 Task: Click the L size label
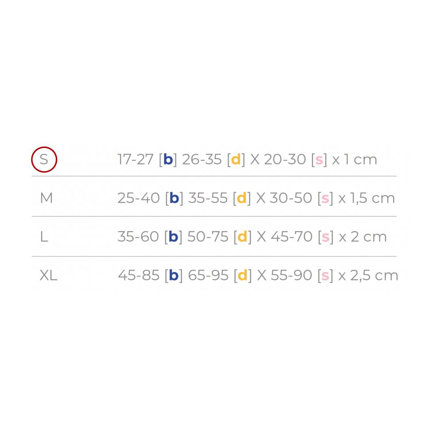(44, 237)
